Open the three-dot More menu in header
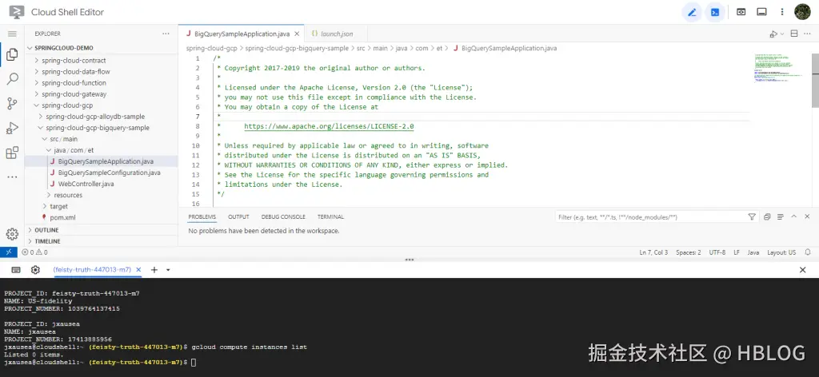Screen dimensions: 819x377 click(782, 12)
